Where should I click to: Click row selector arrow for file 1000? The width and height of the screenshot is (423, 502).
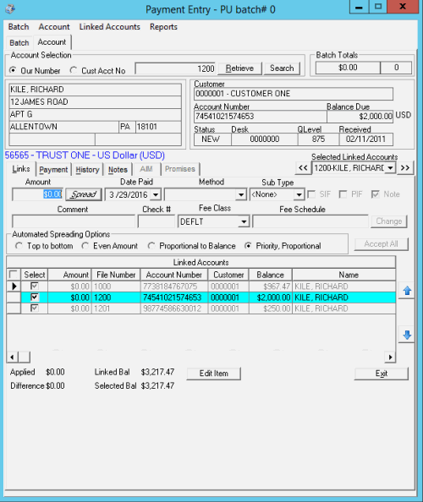tap(14, 286)
